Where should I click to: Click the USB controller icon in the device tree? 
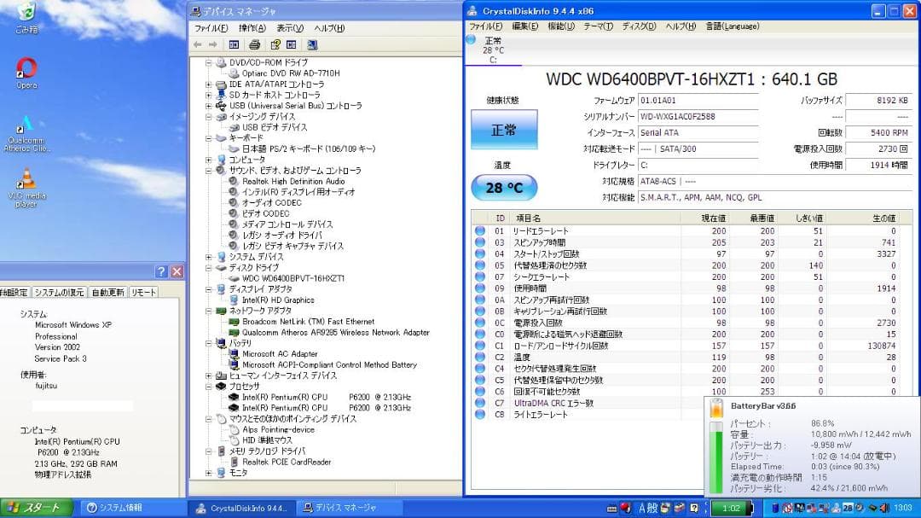point(221,106)
